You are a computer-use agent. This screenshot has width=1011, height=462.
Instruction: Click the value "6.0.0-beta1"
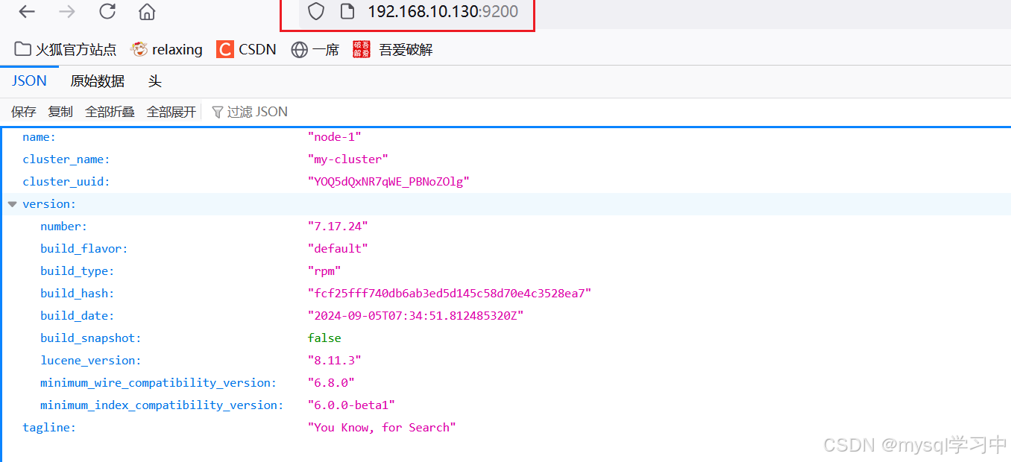[x=351, y=405]
